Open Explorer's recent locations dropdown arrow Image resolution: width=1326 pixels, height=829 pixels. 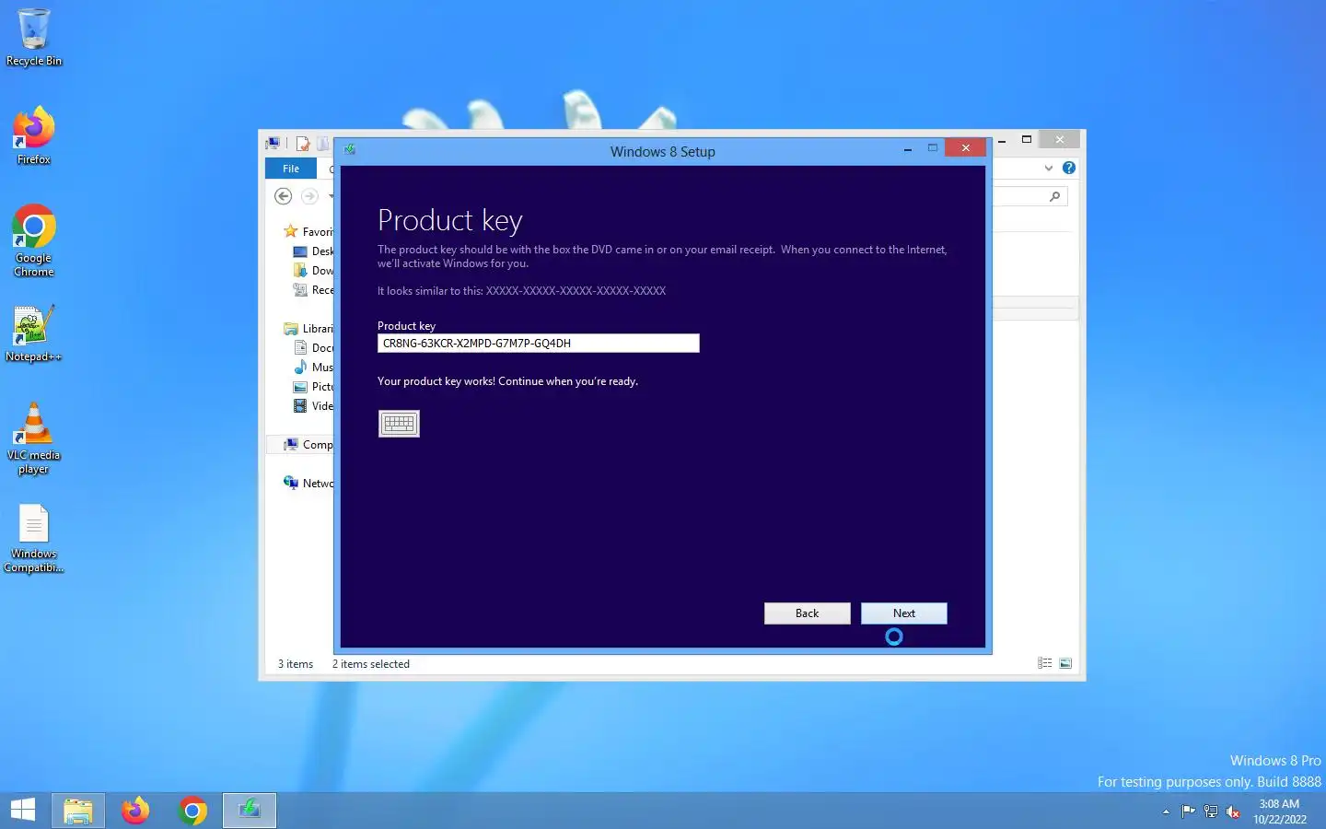(331, 196)
